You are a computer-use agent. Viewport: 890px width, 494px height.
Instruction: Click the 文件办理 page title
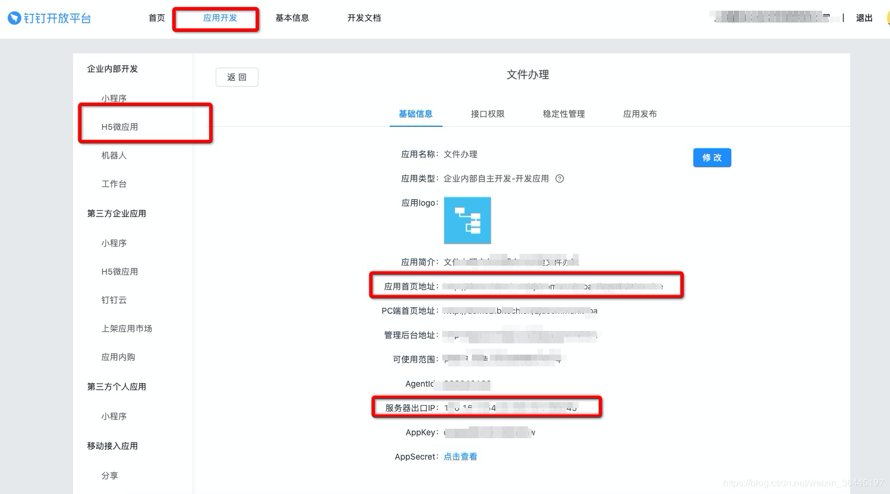528,75
